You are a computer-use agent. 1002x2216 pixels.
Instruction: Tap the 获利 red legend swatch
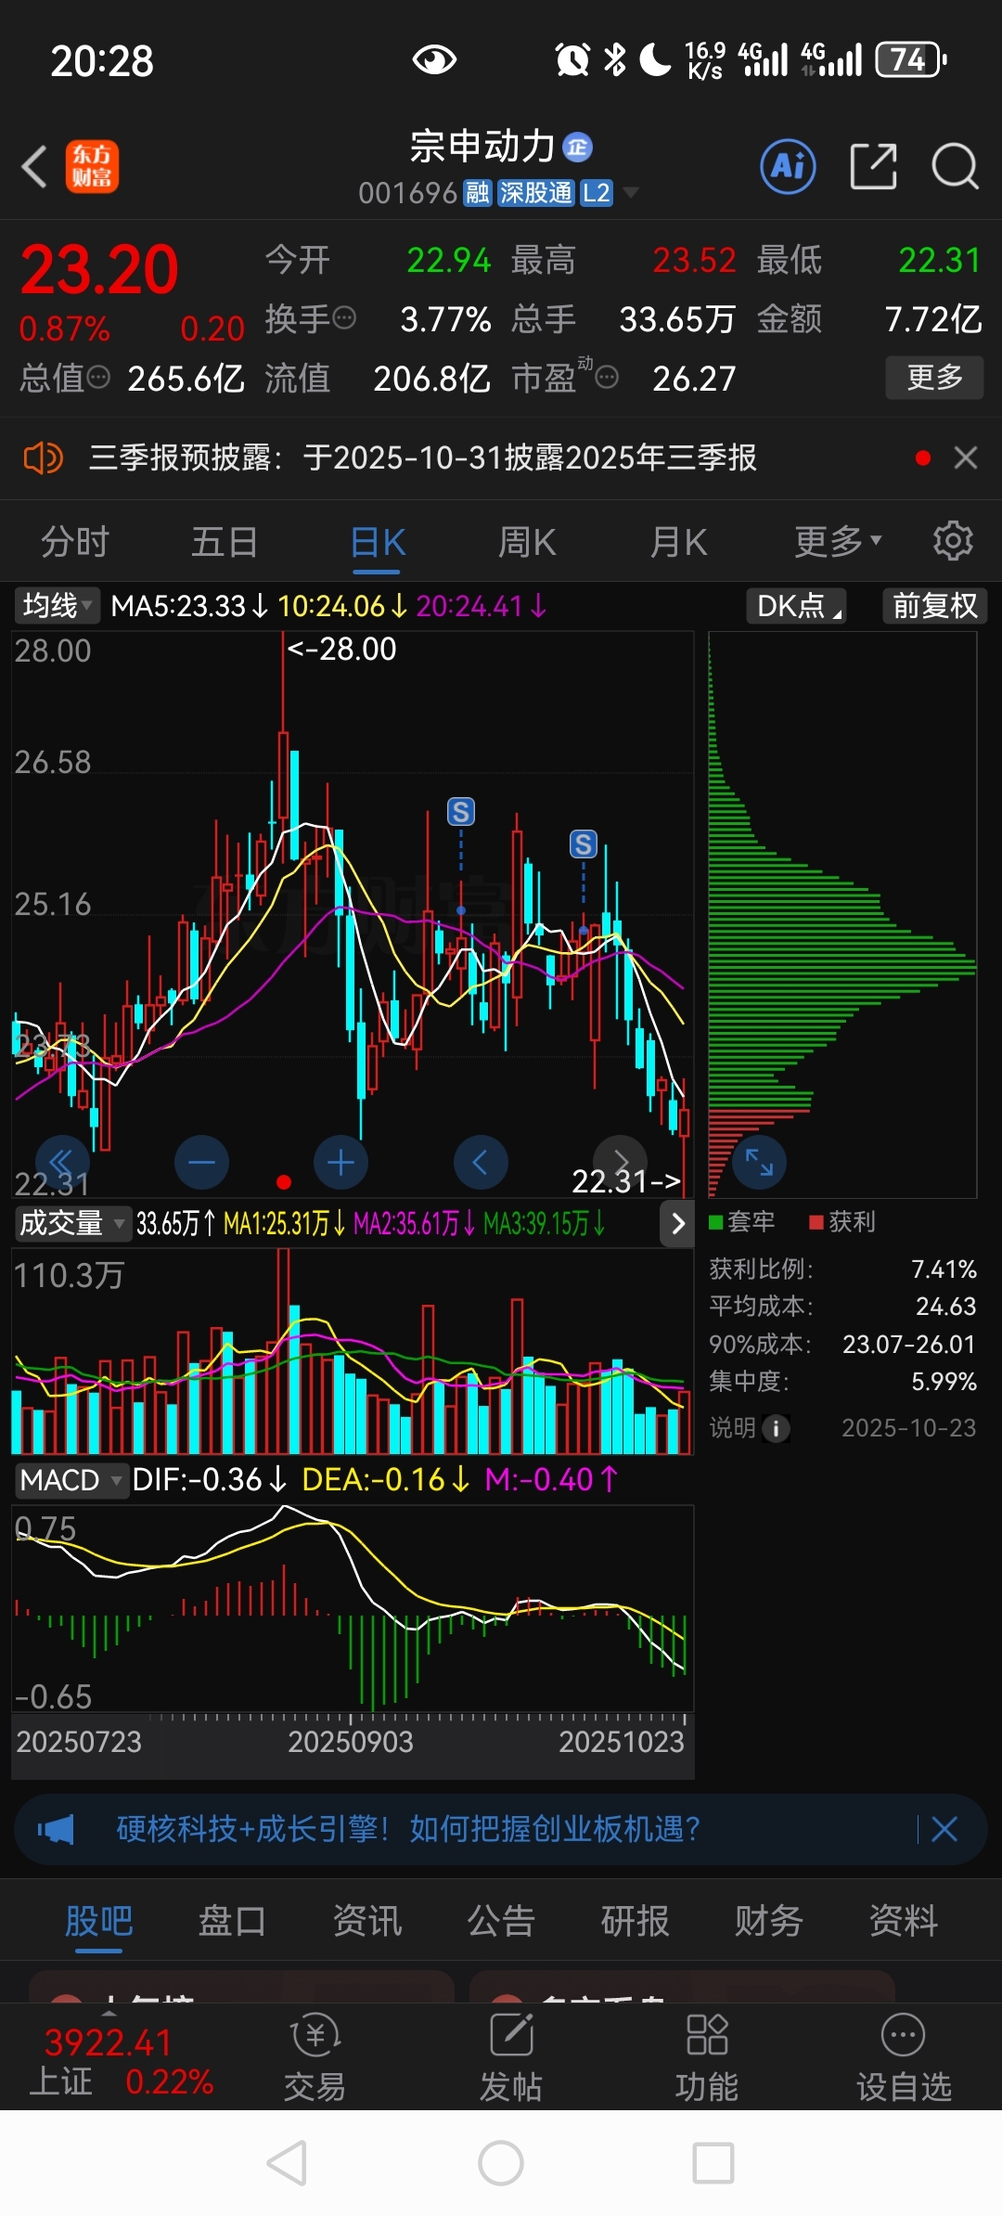tap(816, 1222)
